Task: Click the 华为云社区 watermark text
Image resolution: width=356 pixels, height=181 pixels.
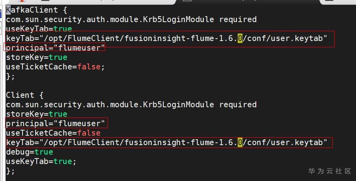Action: point(329,171)
